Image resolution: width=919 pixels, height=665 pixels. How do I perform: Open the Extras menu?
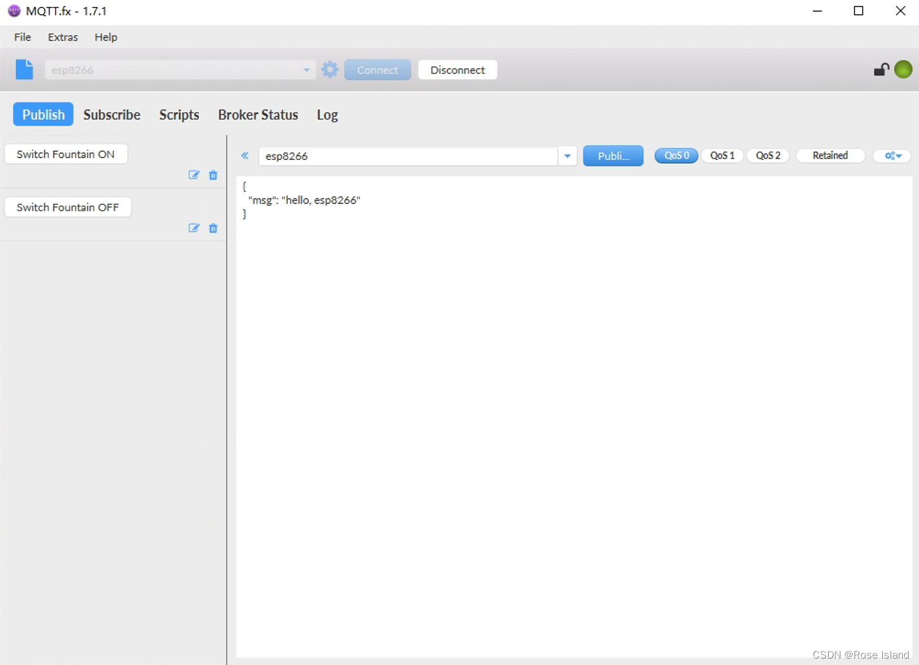point(62,37)
